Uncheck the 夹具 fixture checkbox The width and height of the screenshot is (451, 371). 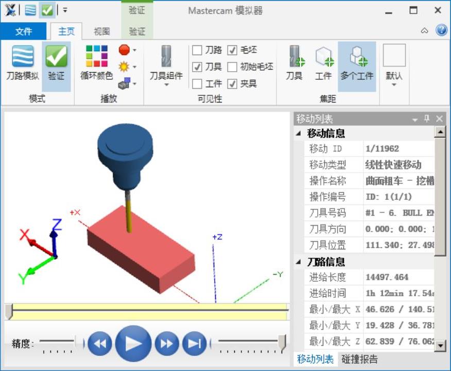point(232,84)
